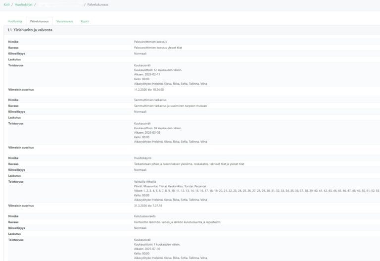Screen dimensions: 380x261
Task: Select the Huoltokäynti task name
Action: coord(143,158)
